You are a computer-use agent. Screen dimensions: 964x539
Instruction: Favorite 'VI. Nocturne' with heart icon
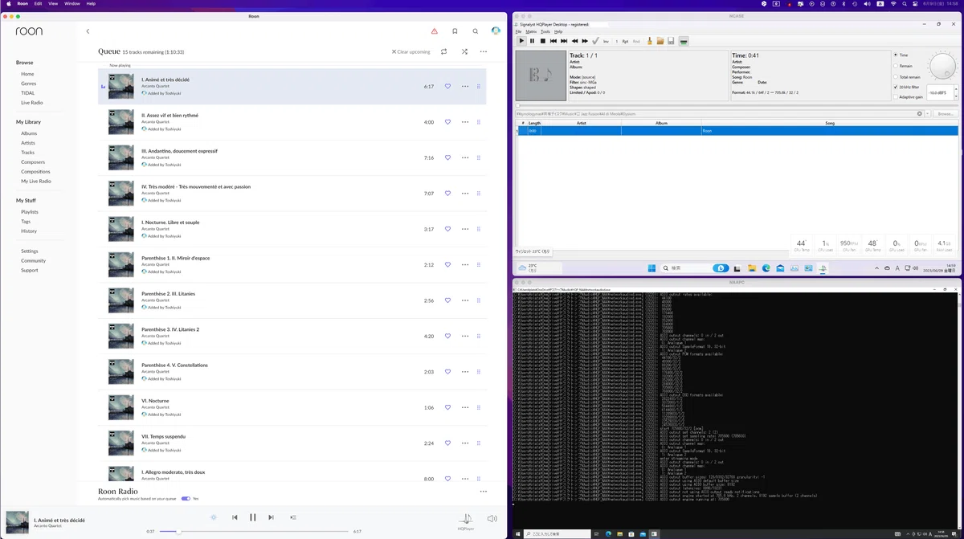click(448, 407)
